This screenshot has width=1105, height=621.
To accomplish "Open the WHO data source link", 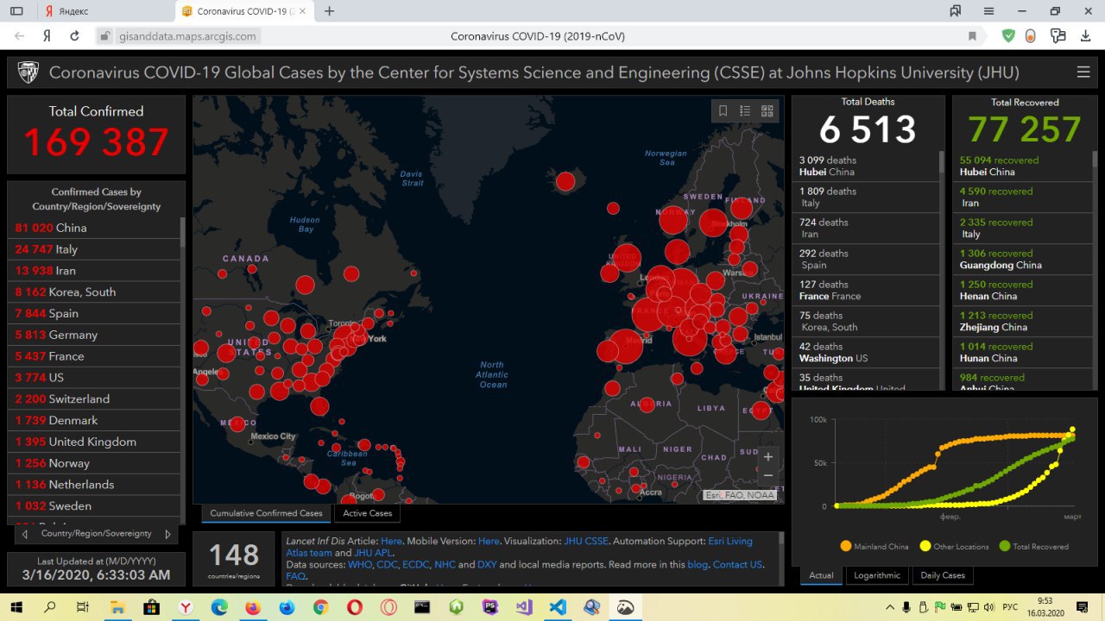I will (x=360, y=564).
